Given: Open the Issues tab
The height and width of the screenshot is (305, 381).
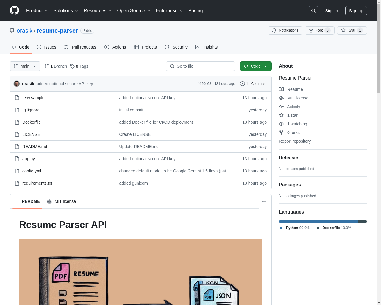Looking at the screenshot, I should pyautogui.click(x=46, y=47).
